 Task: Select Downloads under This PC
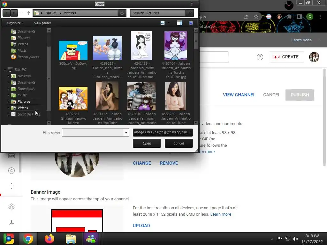pos(23,89)
